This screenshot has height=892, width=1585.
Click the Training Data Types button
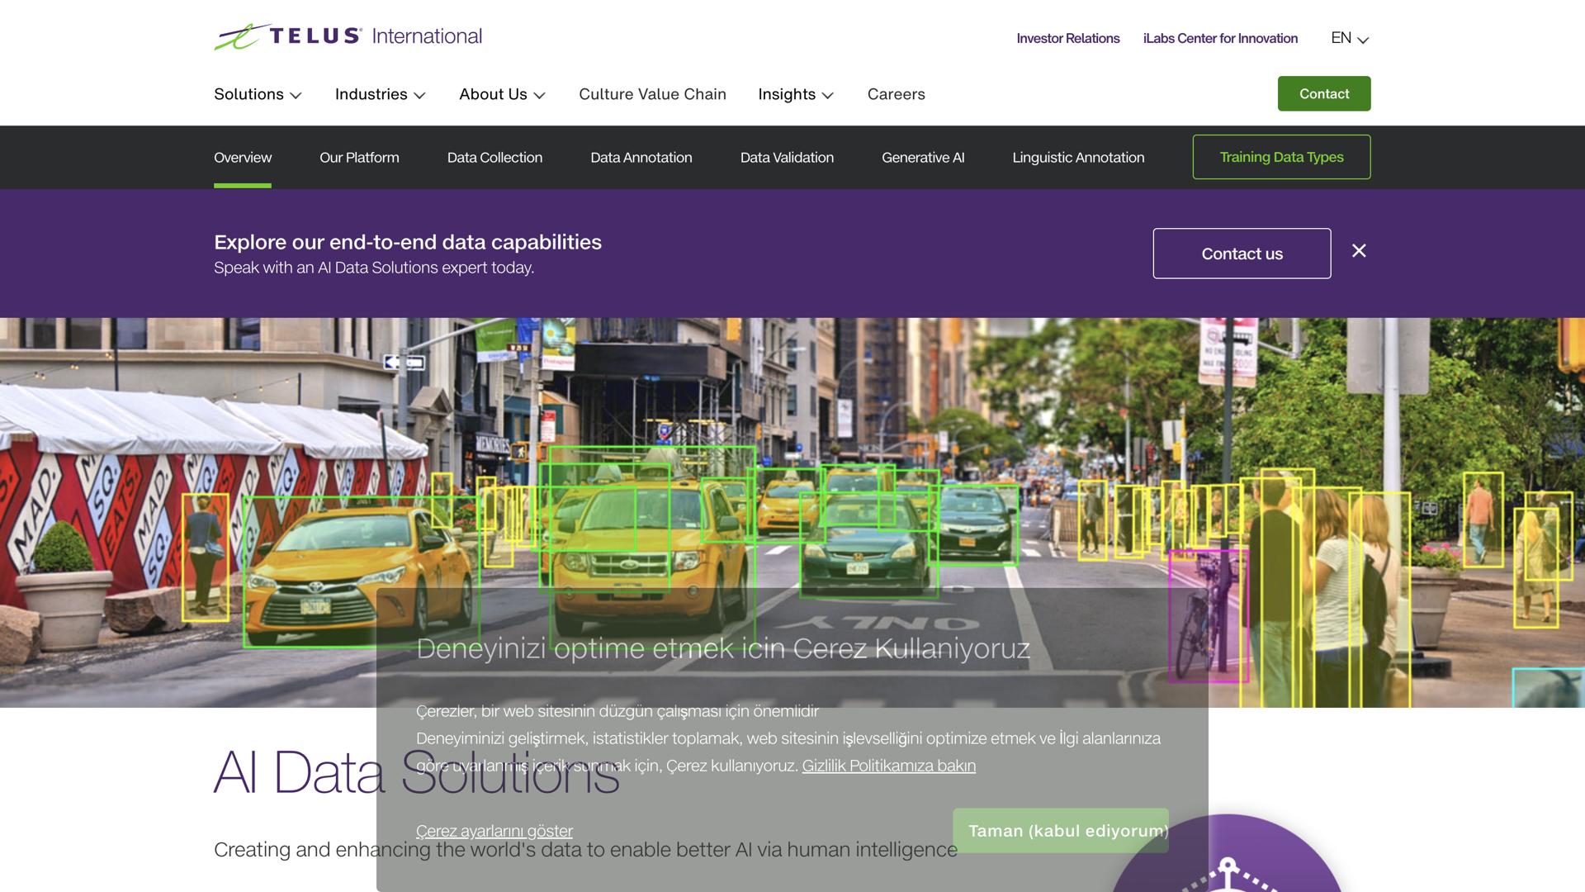pos(1281,157)
